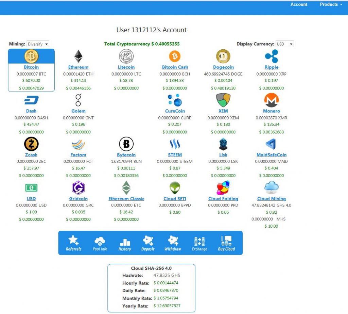This screenshot has width=348, height=314.
Task: Open the Litecoin link
Action: (x=126, y=67)
